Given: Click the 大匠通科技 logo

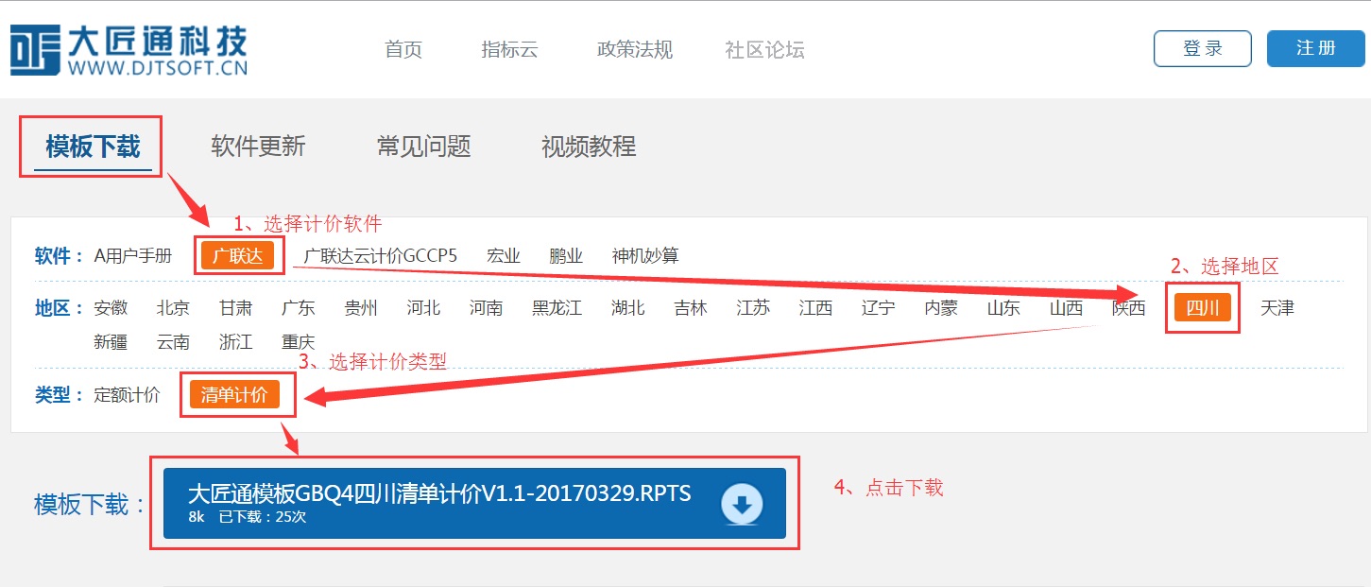Looking at the screenshot, I should 129,50.
